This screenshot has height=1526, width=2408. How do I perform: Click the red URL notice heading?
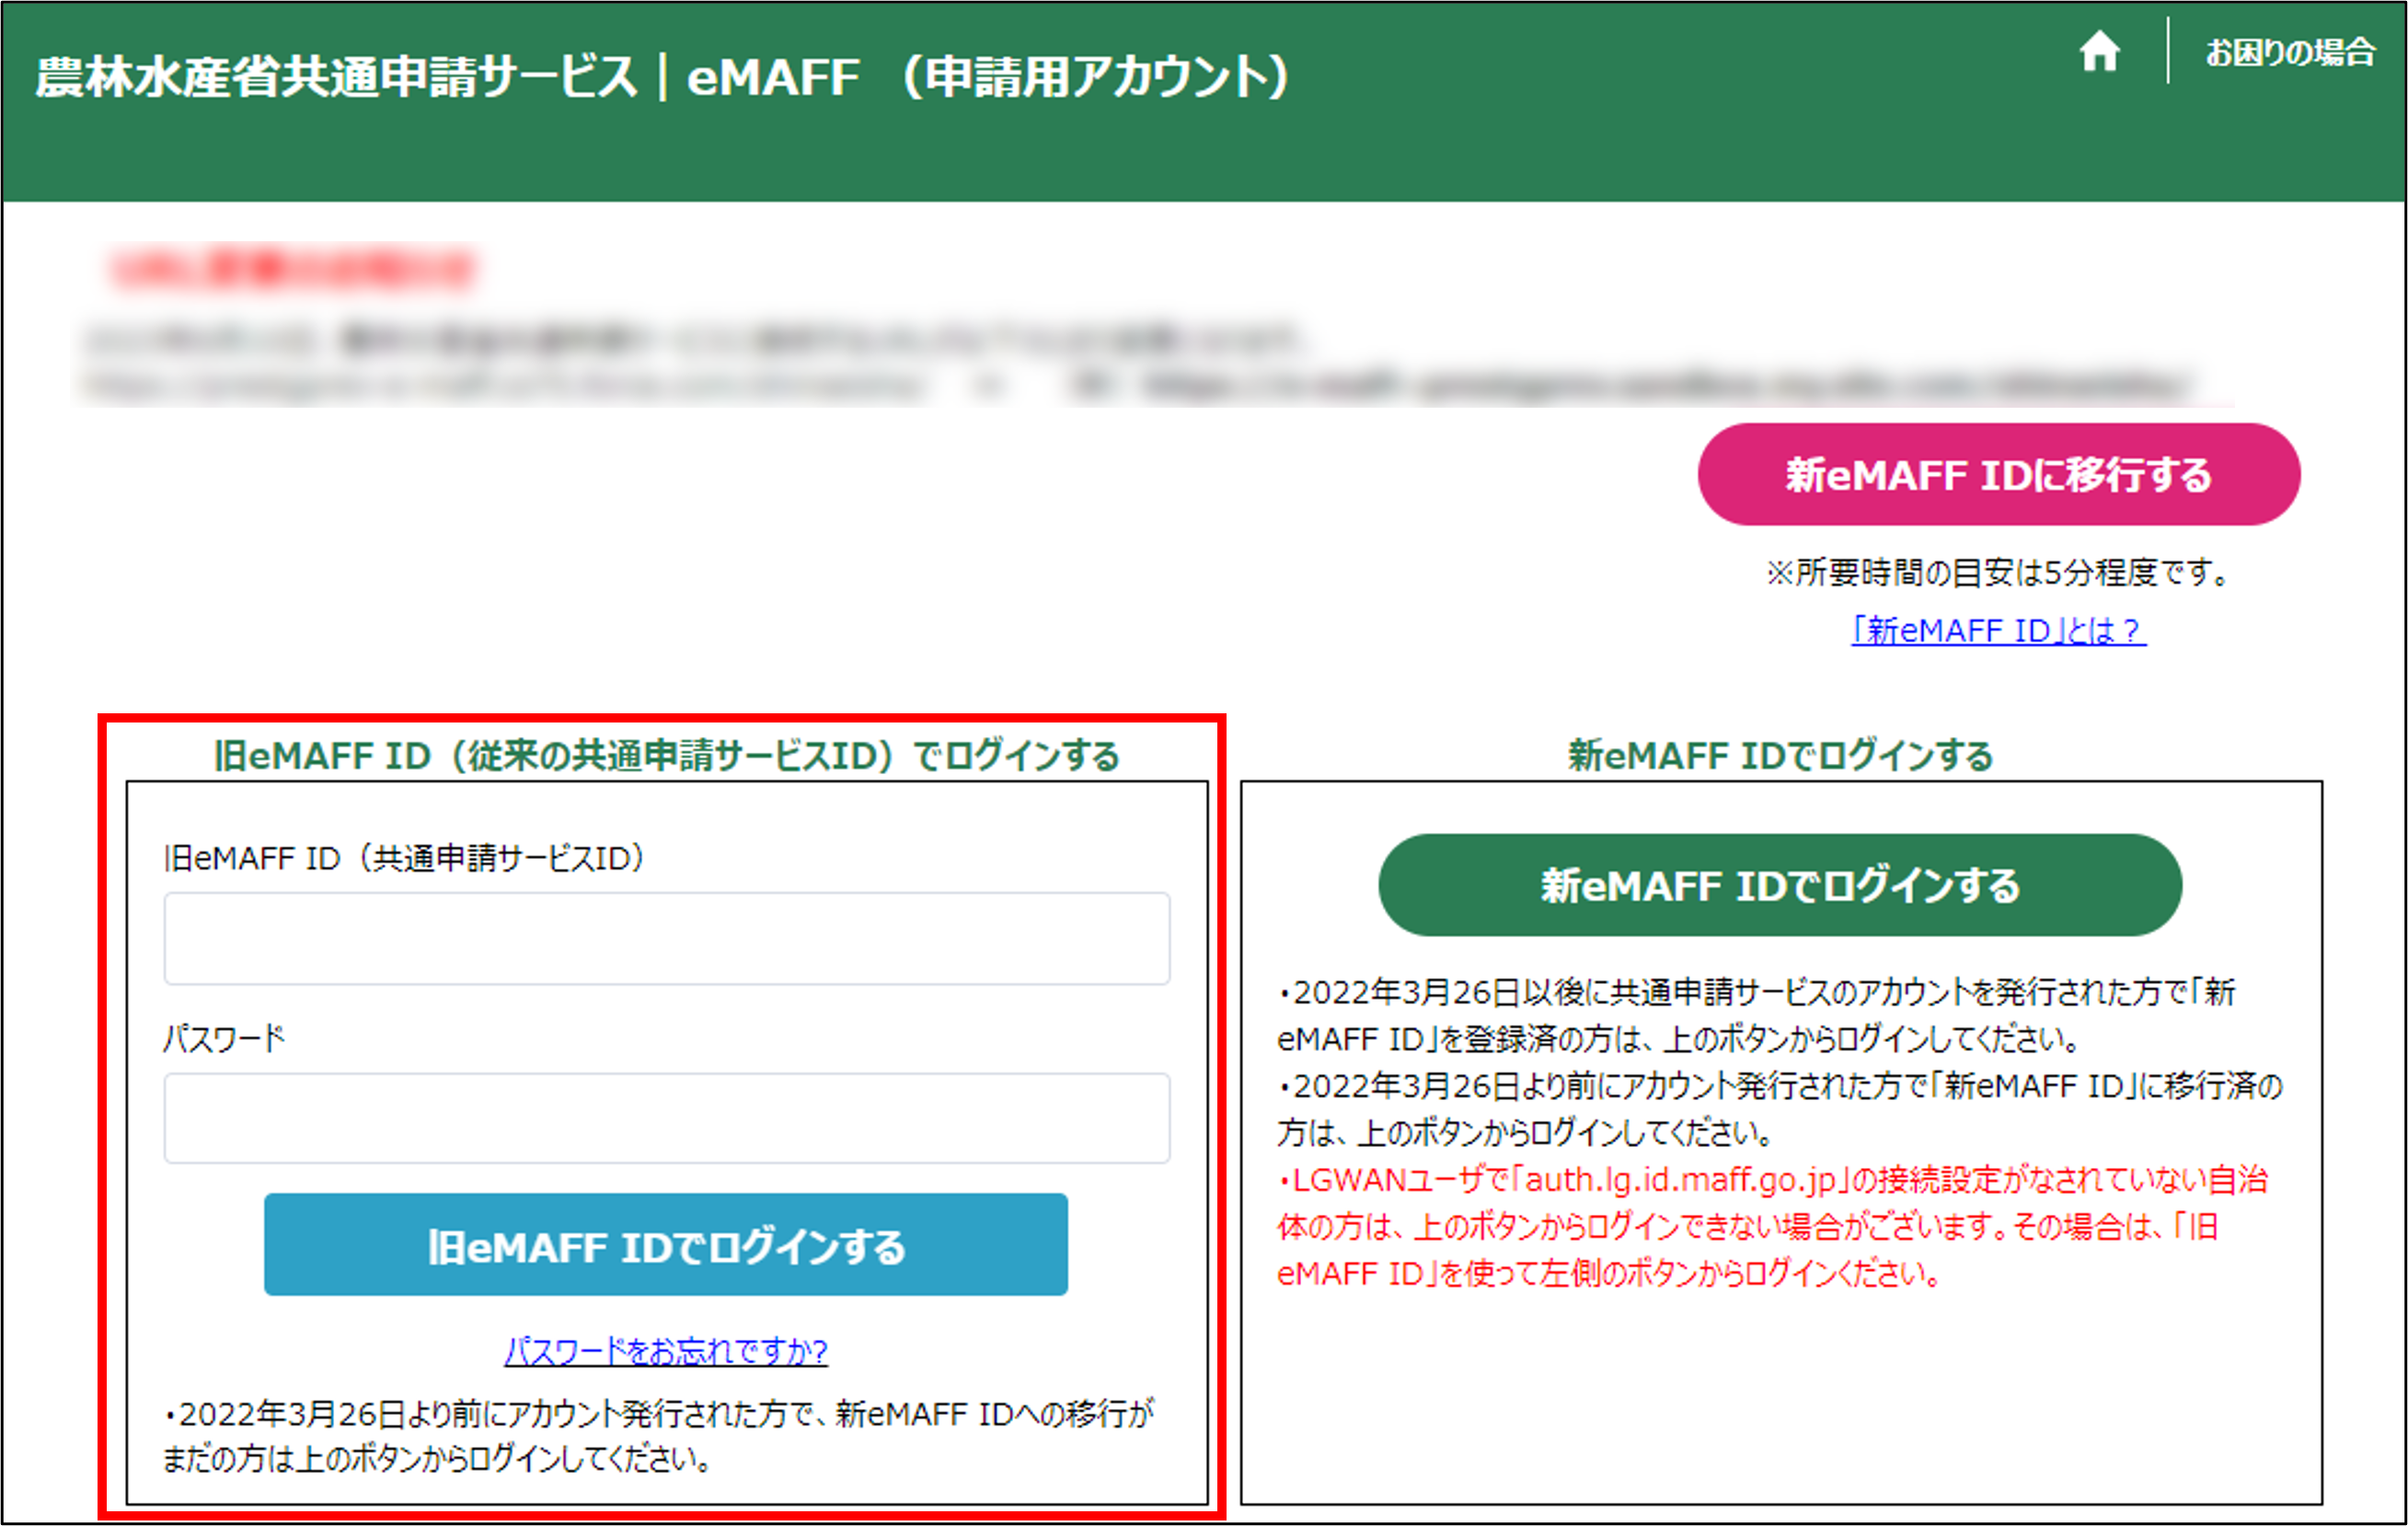coord(290,268)
